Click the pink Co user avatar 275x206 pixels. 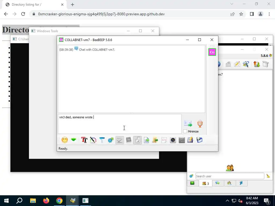[x=212, y=52]
